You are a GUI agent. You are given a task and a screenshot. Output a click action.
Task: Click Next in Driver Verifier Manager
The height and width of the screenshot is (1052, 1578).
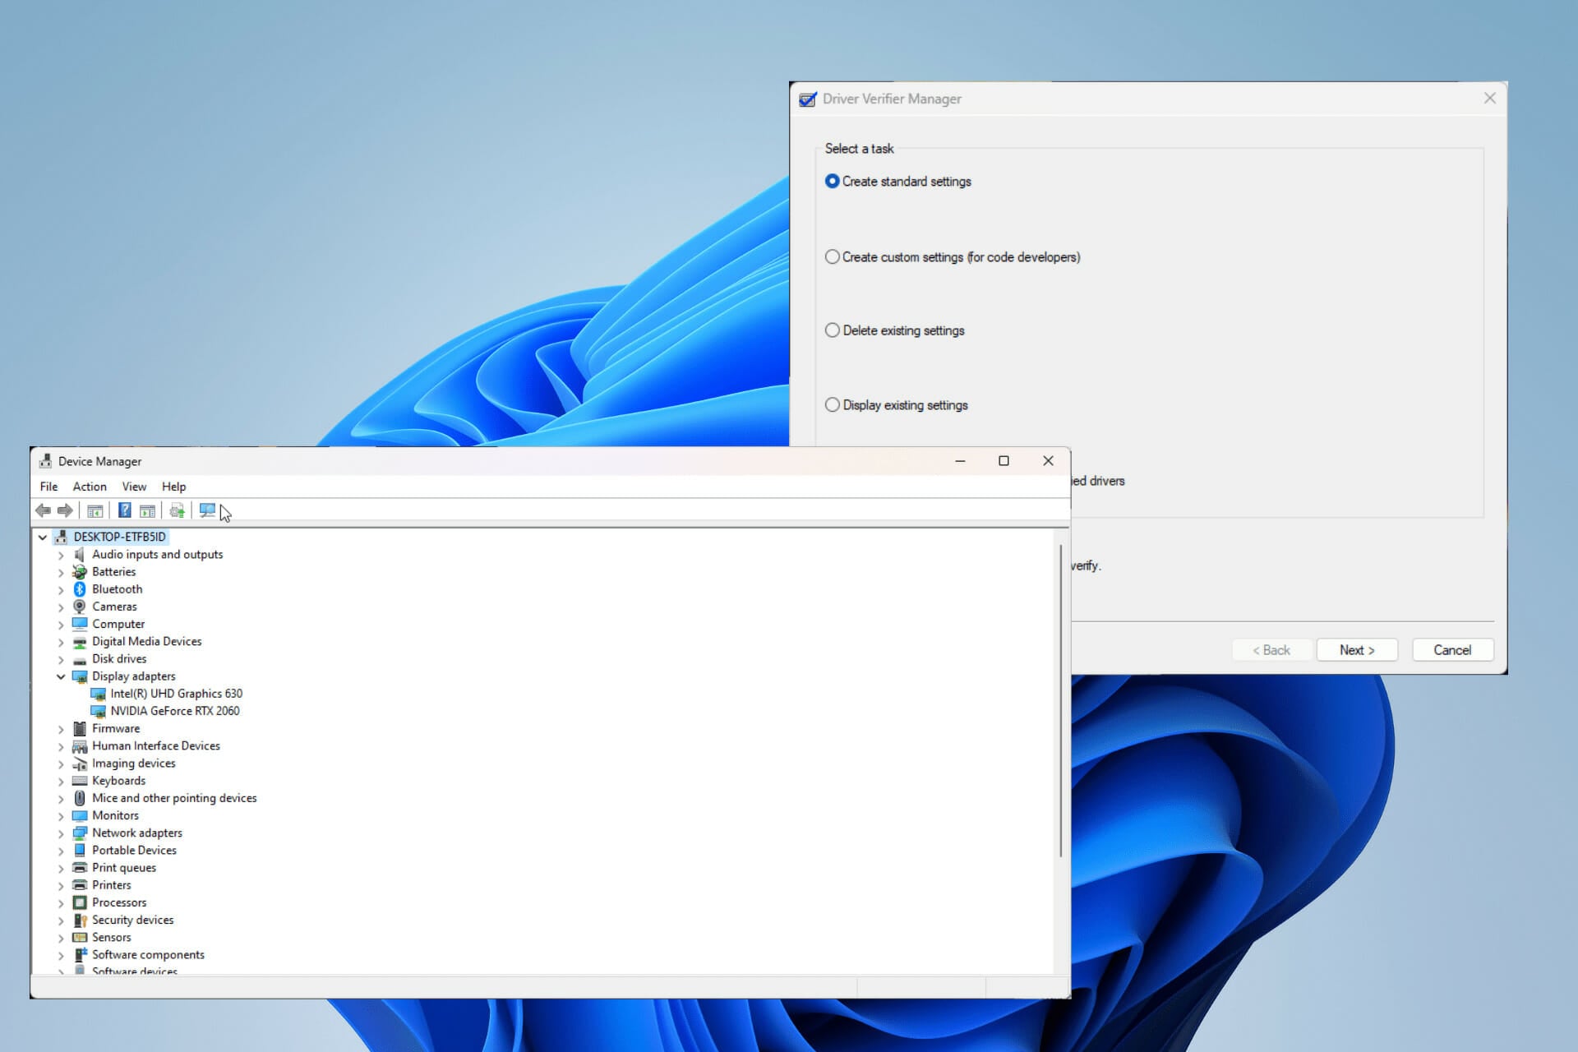pos(1356,650)
